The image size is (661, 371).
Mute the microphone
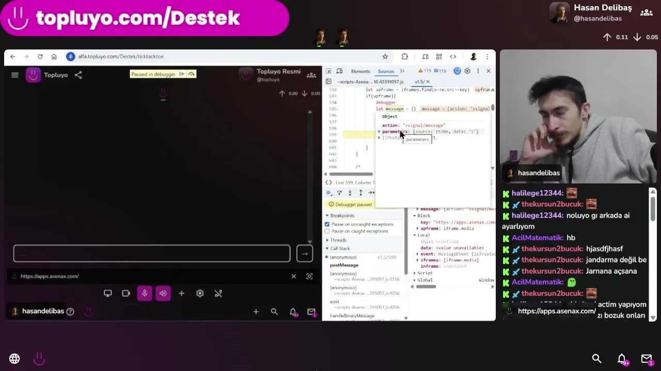145,293
